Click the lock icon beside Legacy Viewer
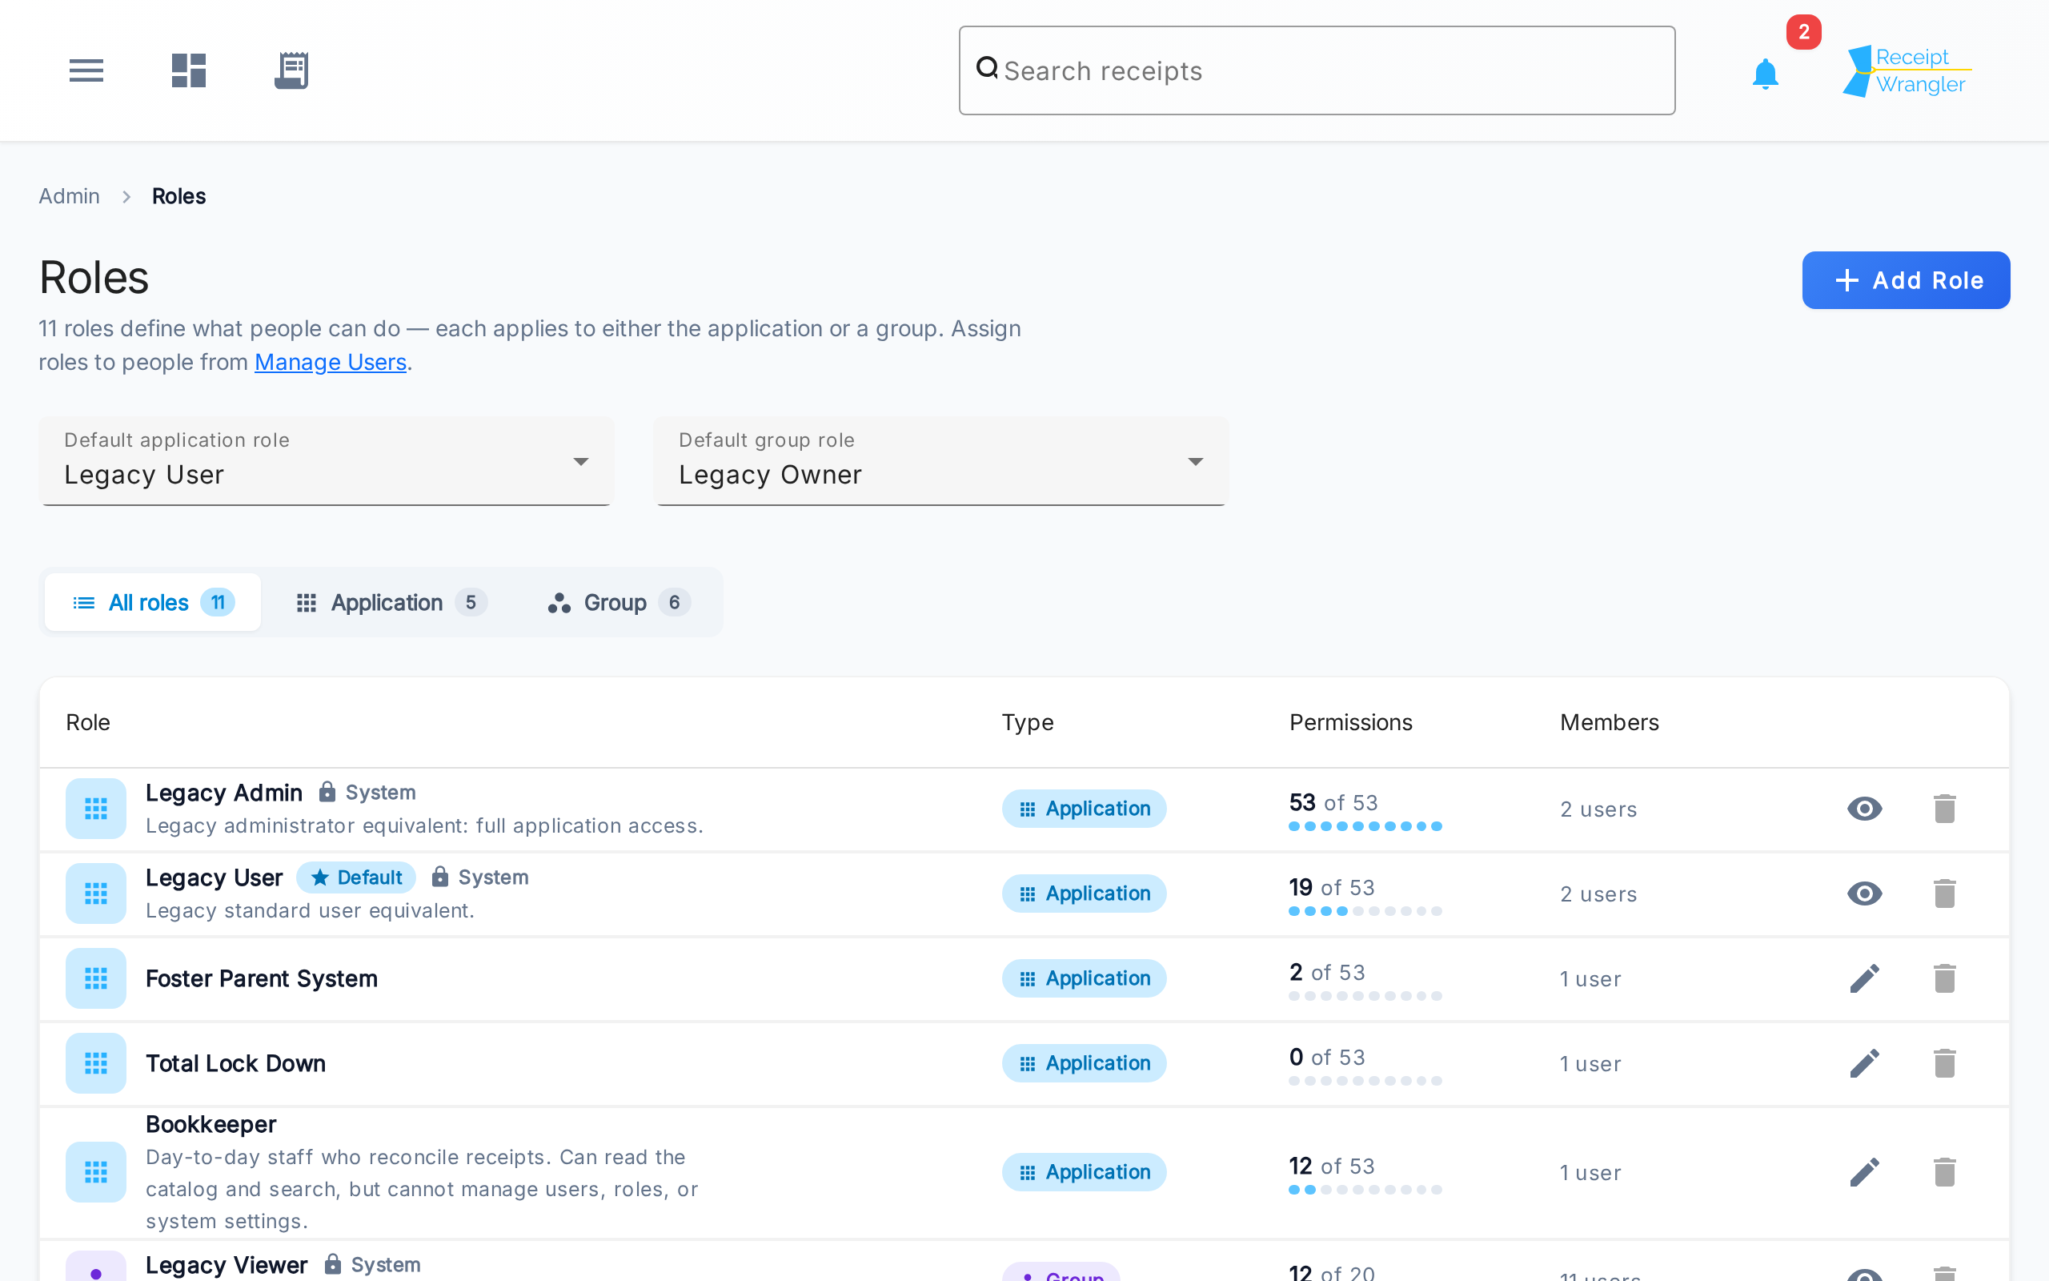 click(x=333, y=1263)
